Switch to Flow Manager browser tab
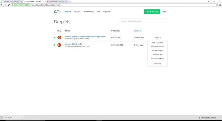 [x=56, y=1]
